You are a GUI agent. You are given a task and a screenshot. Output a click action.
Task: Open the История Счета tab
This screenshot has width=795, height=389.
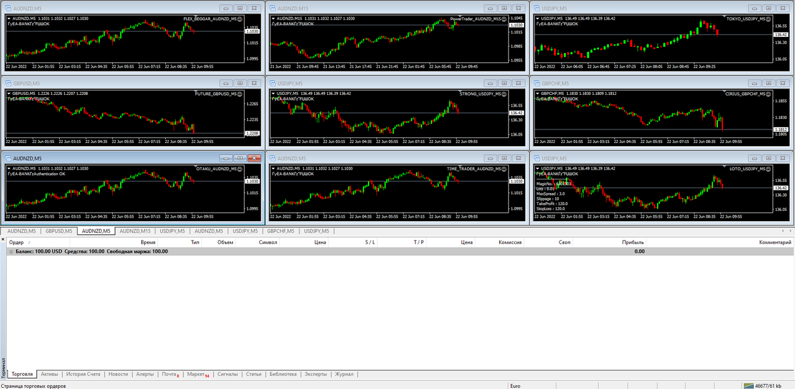pyautogui.click(x=83, y=374)
